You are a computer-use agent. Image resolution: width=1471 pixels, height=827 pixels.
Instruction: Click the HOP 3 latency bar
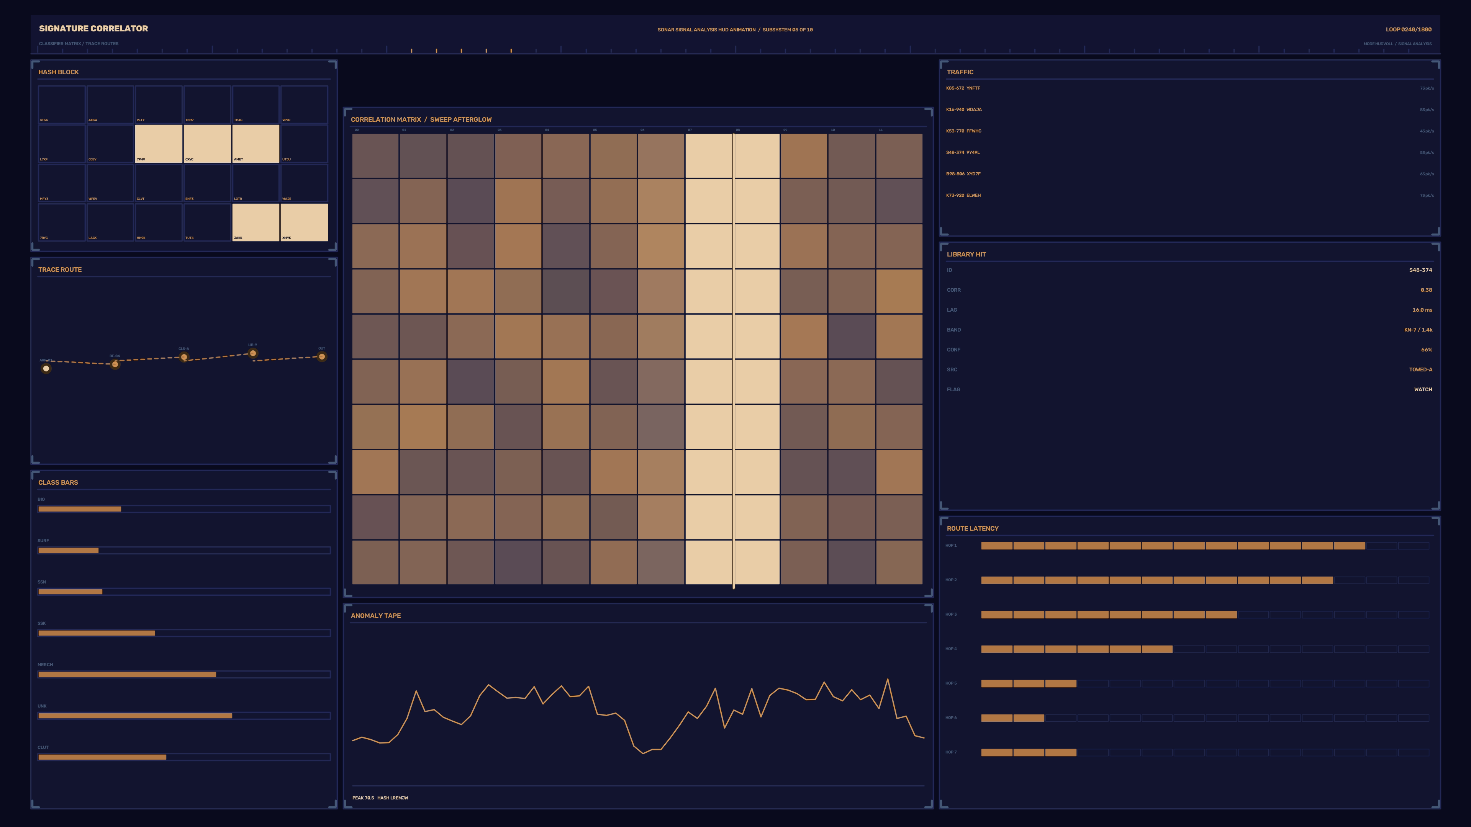click(x=1205, y=615)
